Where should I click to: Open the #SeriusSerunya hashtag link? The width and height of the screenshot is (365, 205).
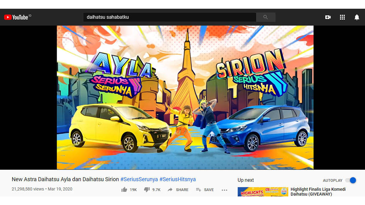139,179
